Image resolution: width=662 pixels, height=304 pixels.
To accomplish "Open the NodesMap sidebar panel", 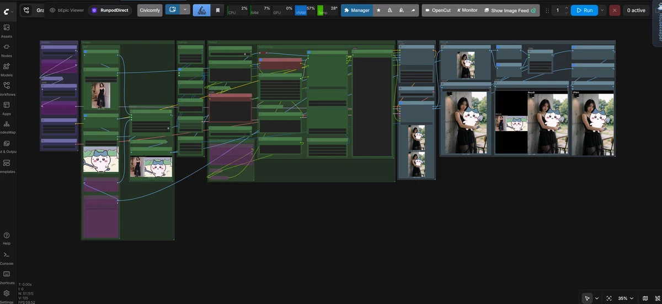I will click(7, 127).
